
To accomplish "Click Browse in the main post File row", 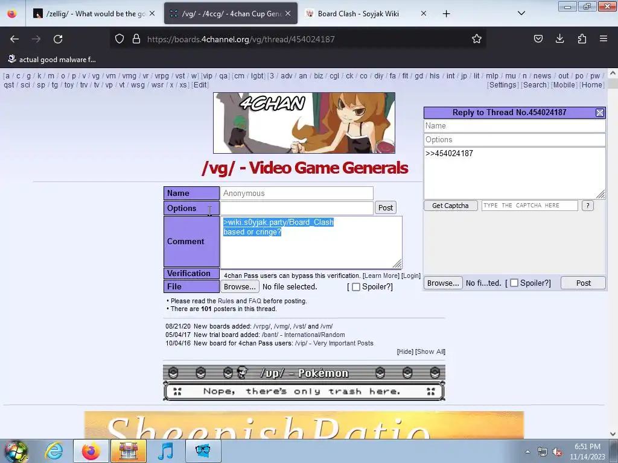I will click(x=240, y=286).
